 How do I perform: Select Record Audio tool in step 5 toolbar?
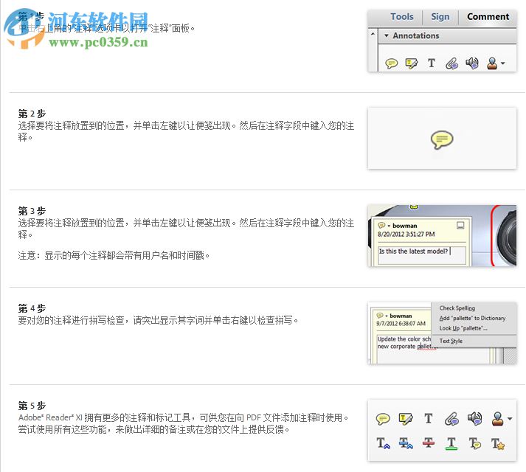pos(474,418)
